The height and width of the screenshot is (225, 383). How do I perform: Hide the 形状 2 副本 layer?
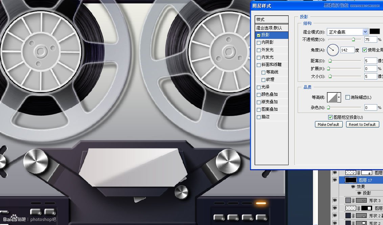click(335, 216)
